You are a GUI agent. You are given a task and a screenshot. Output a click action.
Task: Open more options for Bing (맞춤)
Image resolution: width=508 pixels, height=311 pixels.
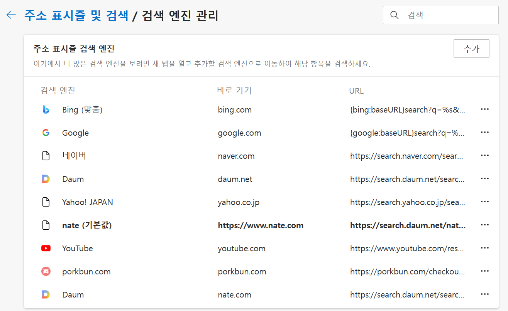coord(485,109)
